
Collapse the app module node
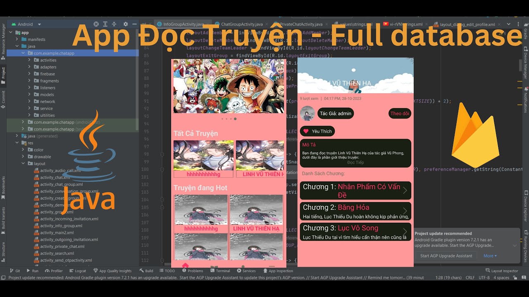tap(11, 33)
